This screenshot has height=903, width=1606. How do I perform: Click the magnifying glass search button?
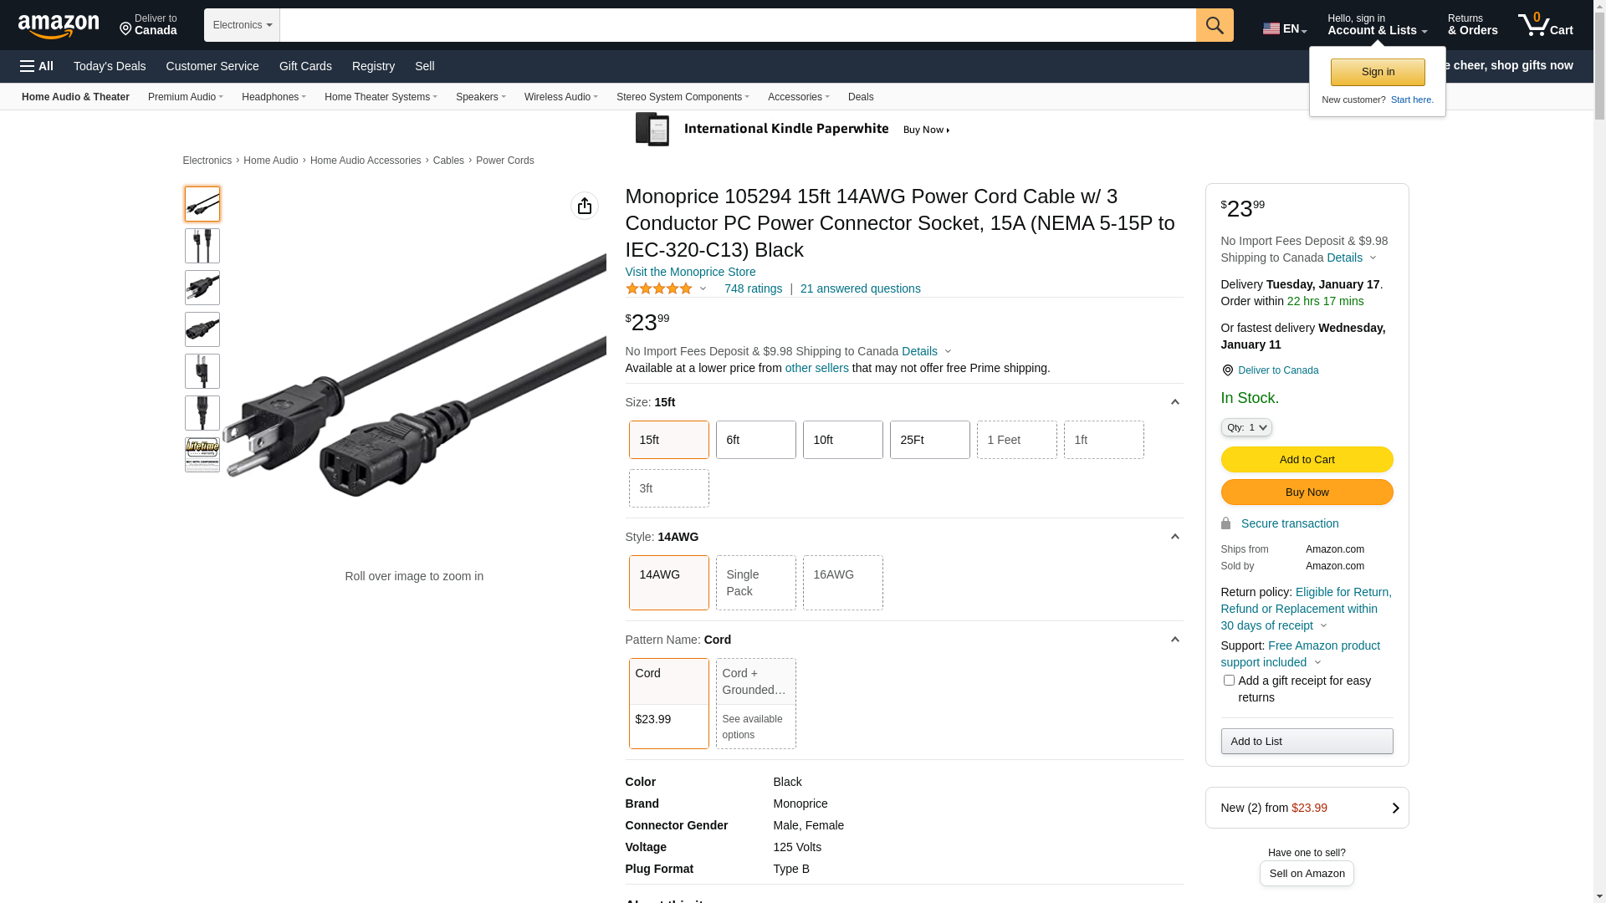coord(1214,25)
